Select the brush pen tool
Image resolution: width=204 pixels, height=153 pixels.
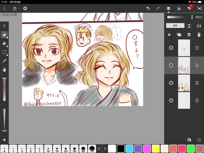pyautogui.click(x=4, y=35)
